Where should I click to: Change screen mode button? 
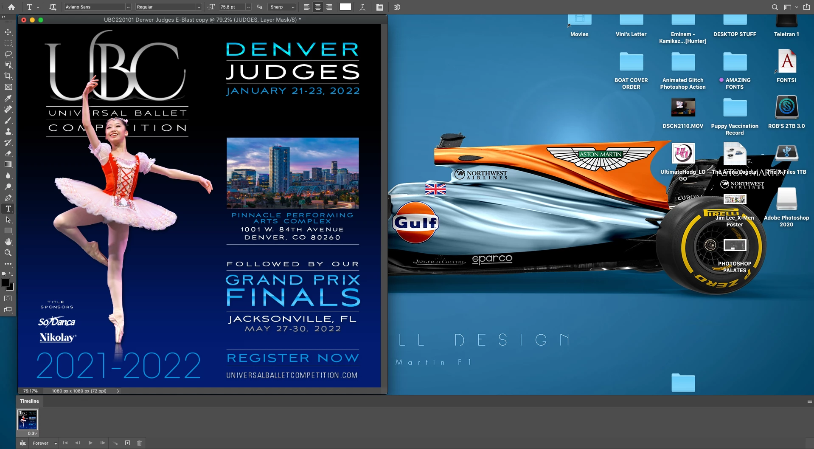[x=8, y=310]
